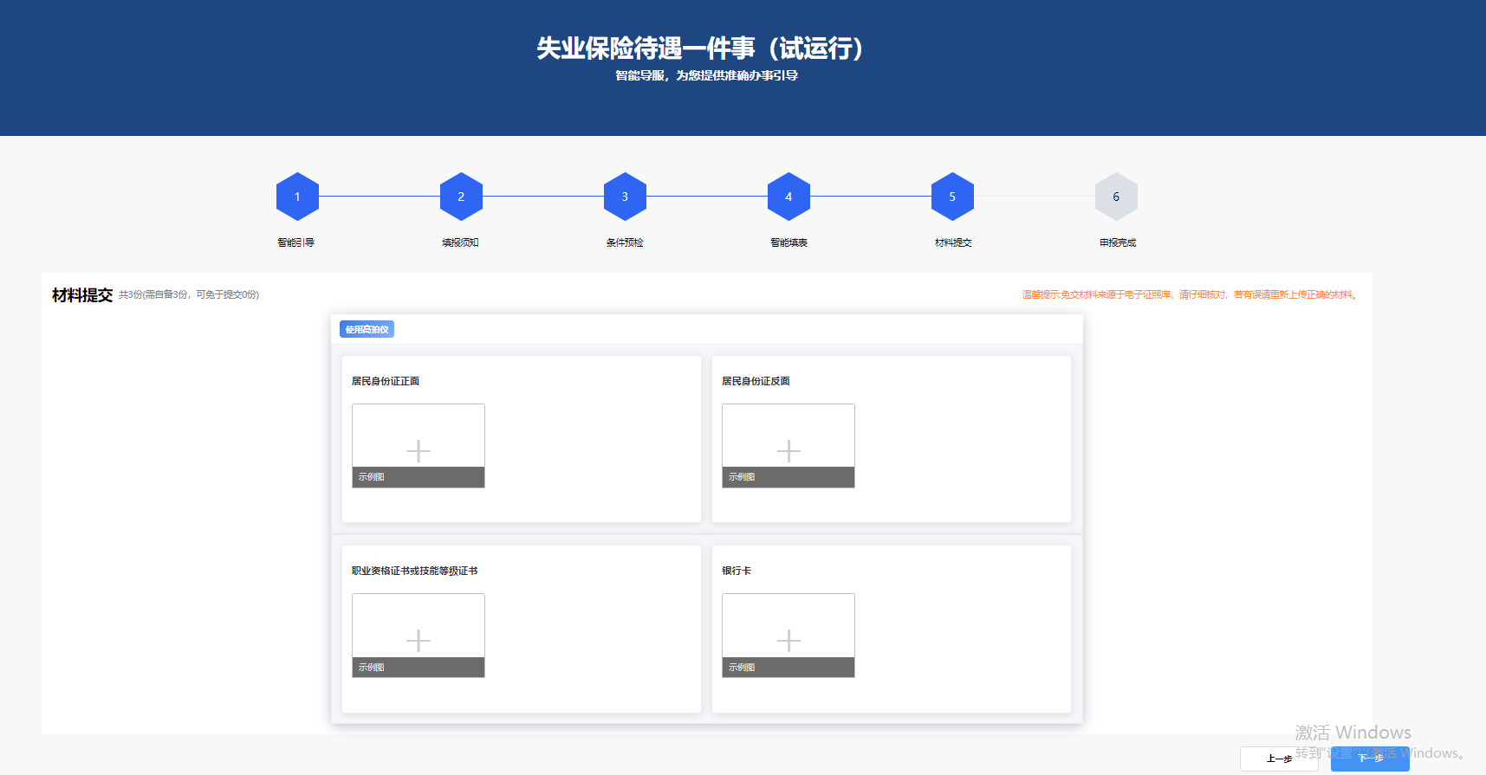Click the bold 材料提交 section heading
This screenshot has height=775, width=1486.
click(82, 295)
